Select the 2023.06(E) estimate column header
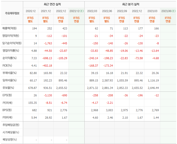Image resolution: width=177 pixels, height=144 pixels. click(x=169, y=11)
